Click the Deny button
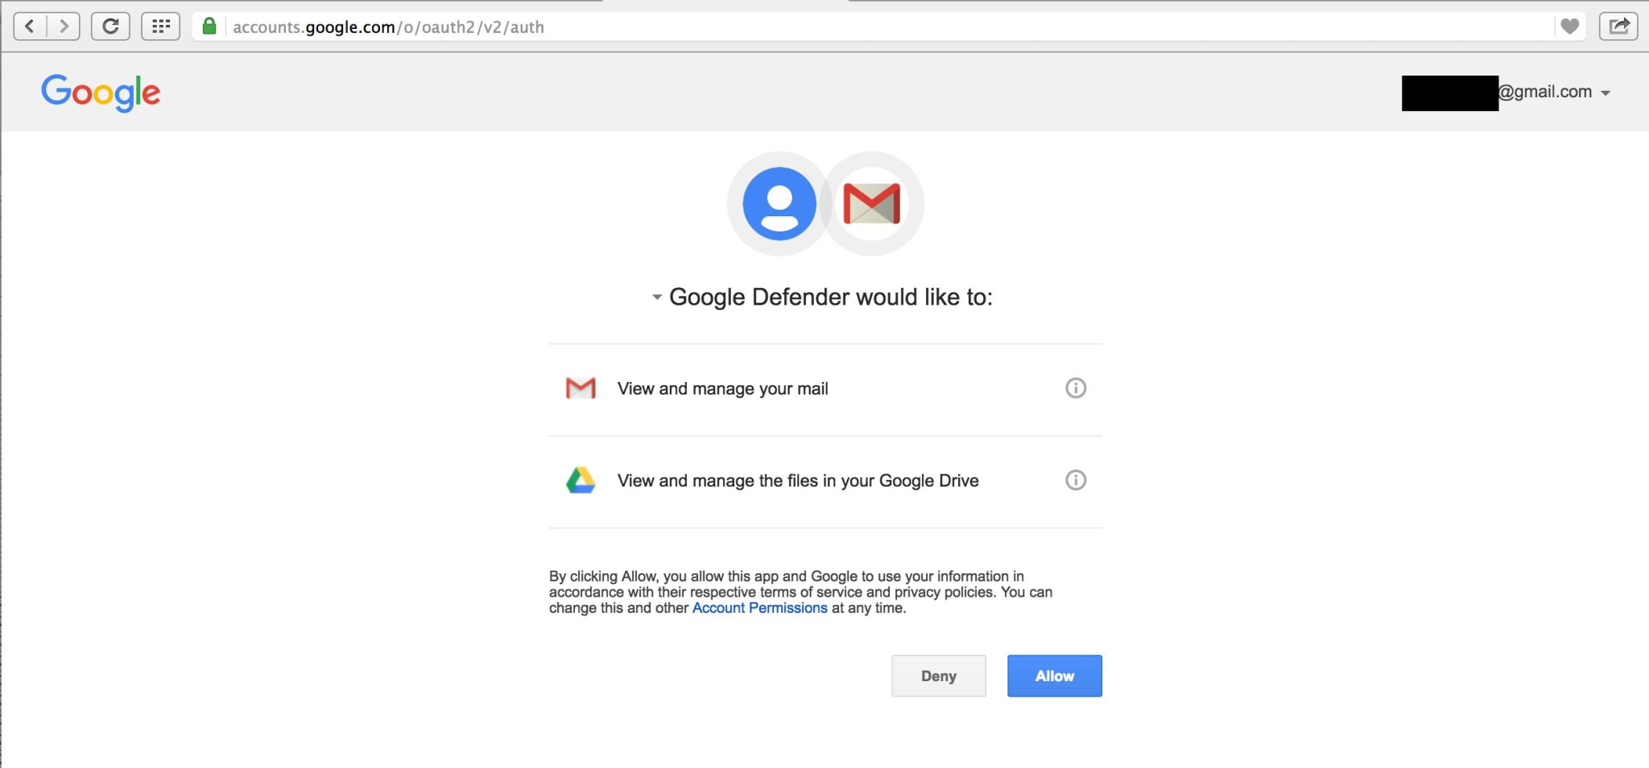The width and height of the screenshot is (1649, 768). click(x=938, y=676)
